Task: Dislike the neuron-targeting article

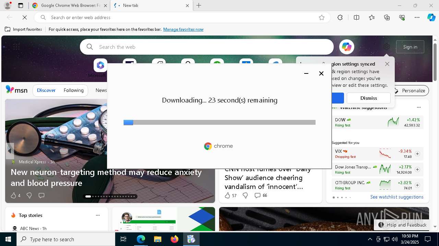Action: point(29,195)
